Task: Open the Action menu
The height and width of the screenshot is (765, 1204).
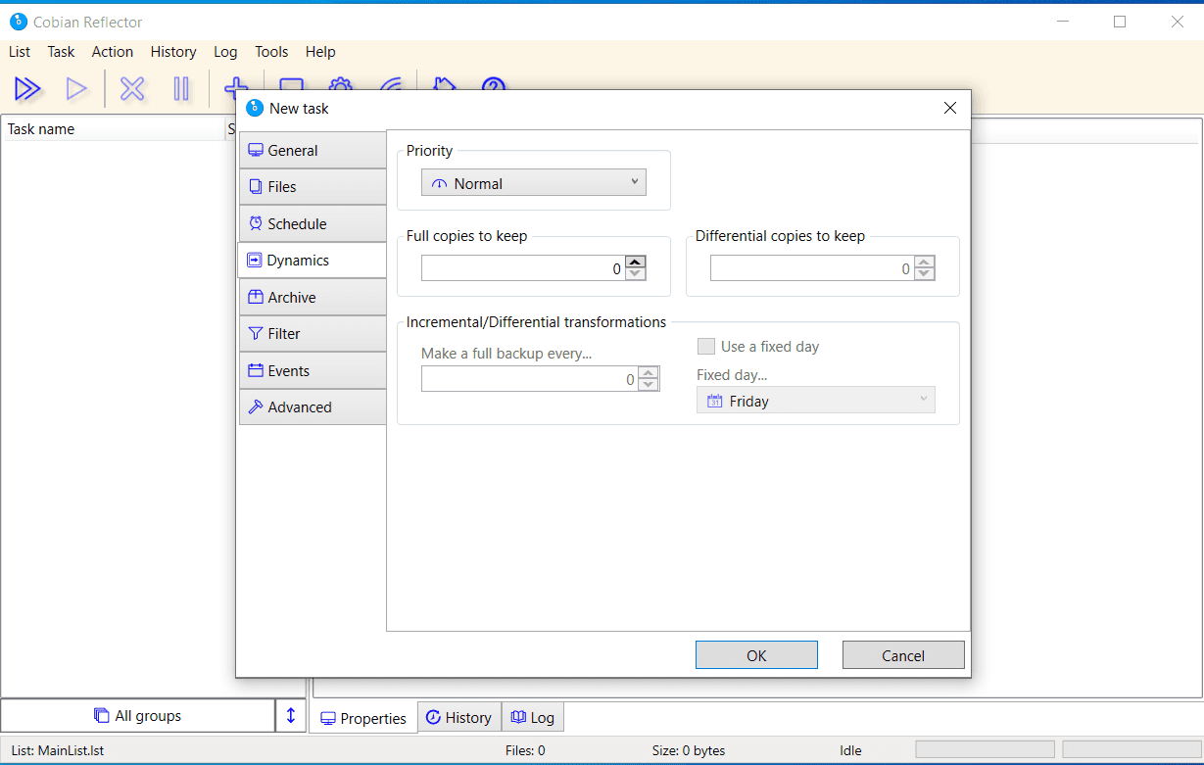Action: click(x=113, y=52)
